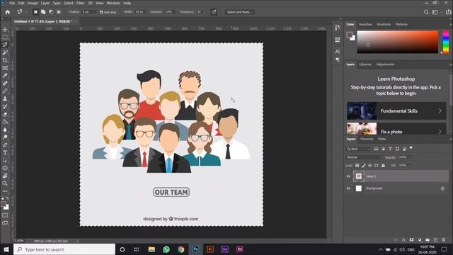Select the Eraser tool
453x255 pixels.
[x=5, y=114]
